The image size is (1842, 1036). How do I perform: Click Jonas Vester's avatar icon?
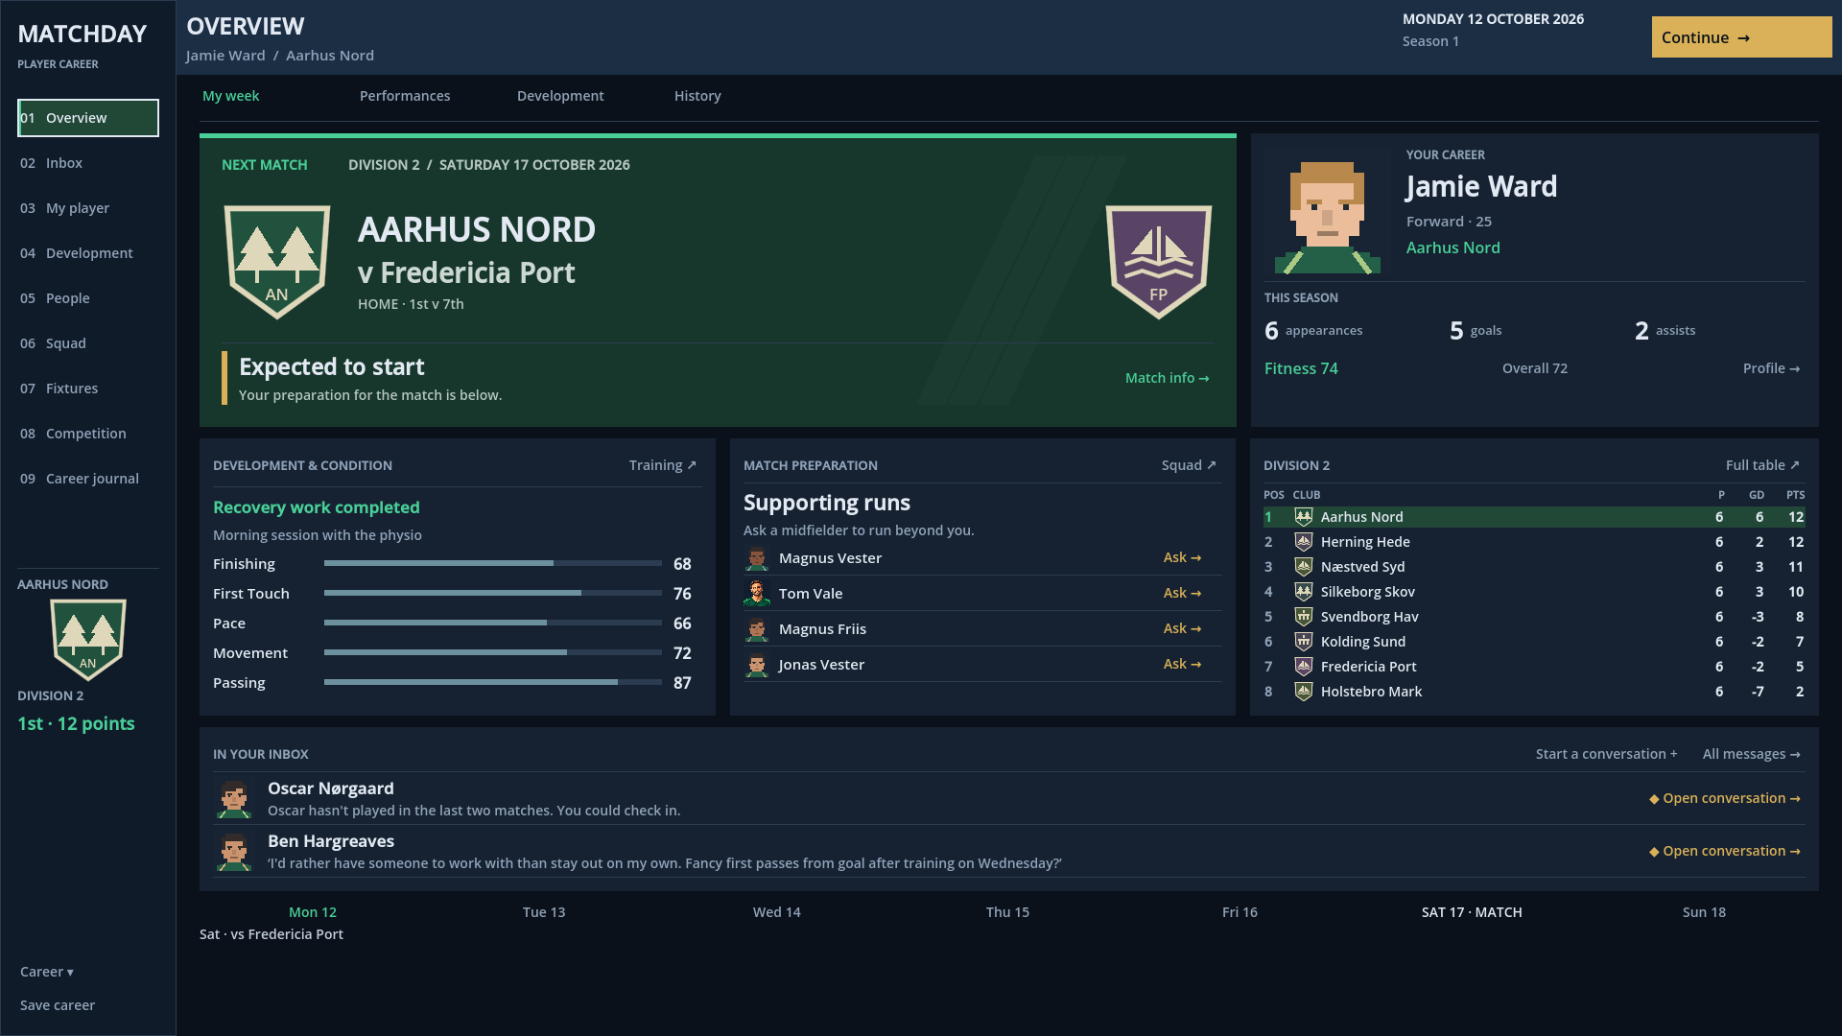point(757,665)
